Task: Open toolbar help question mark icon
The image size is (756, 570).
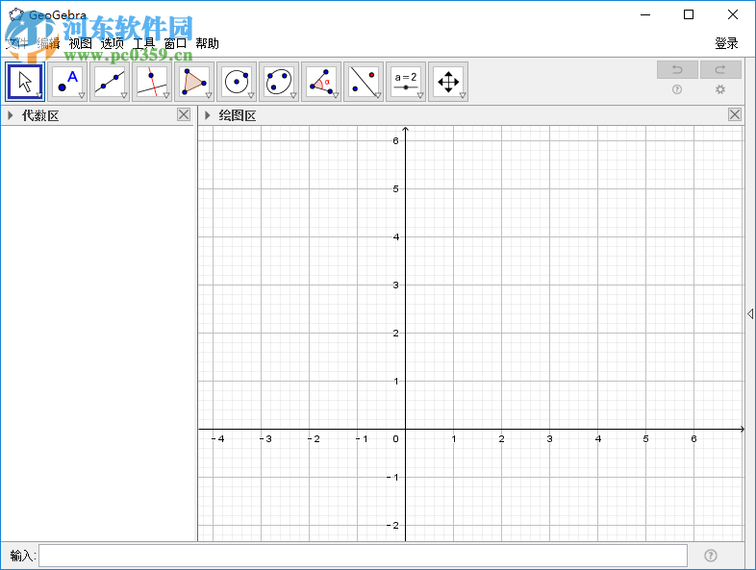Action: point(677,89)
